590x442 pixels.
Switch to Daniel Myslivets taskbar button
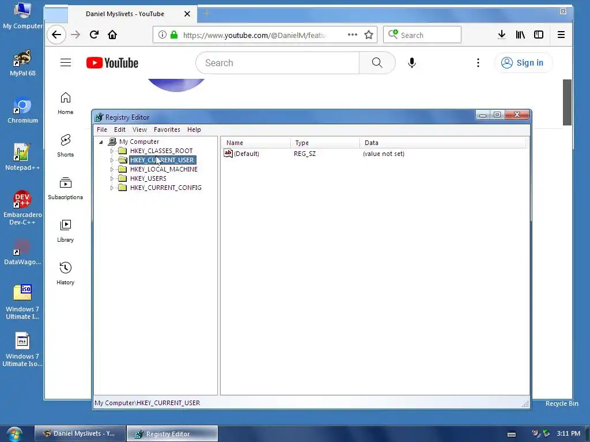80,433
